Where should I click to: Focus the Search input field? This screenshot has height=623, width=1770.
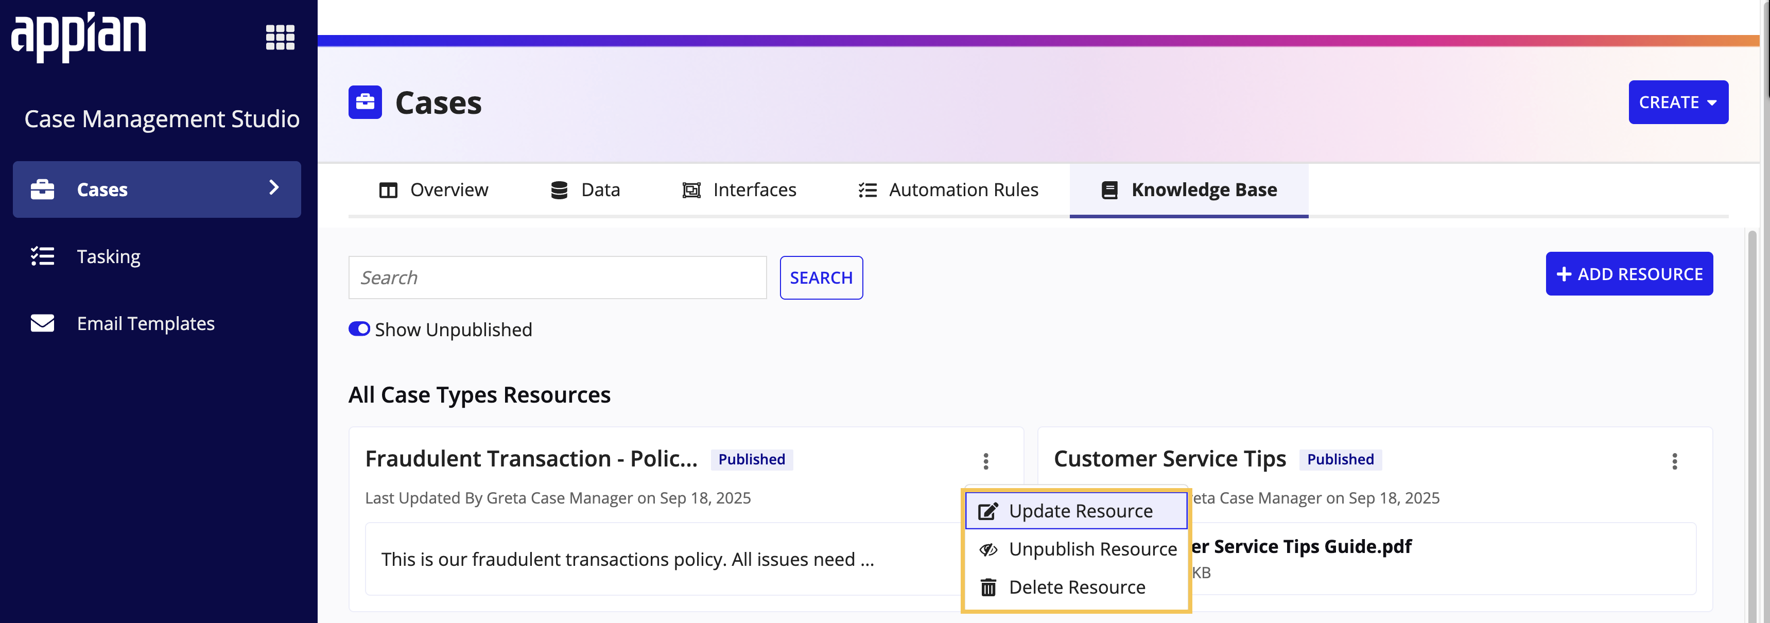pos(557,278)
